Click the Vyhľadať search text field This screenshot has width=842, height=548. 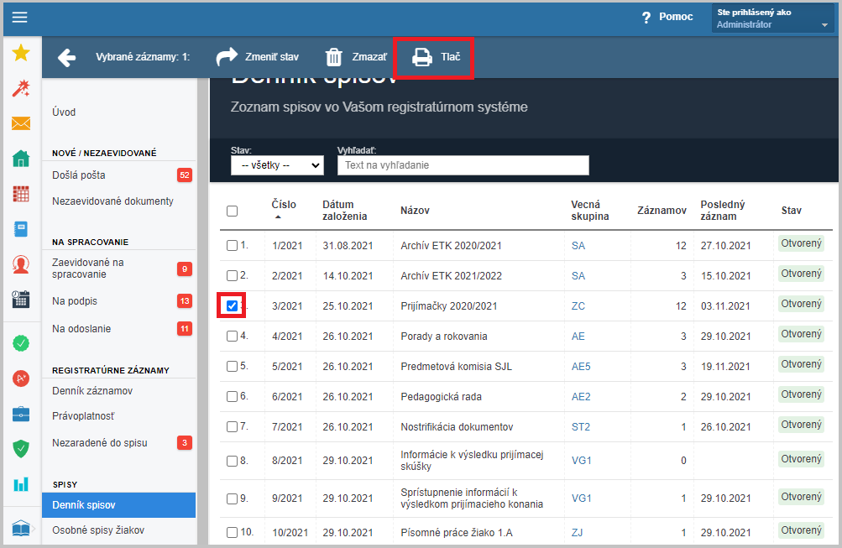coord(463,165)
